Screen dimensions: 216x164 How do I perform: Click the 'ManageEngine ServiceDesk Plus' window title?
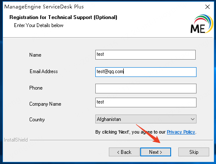click(x=44, y=7)
